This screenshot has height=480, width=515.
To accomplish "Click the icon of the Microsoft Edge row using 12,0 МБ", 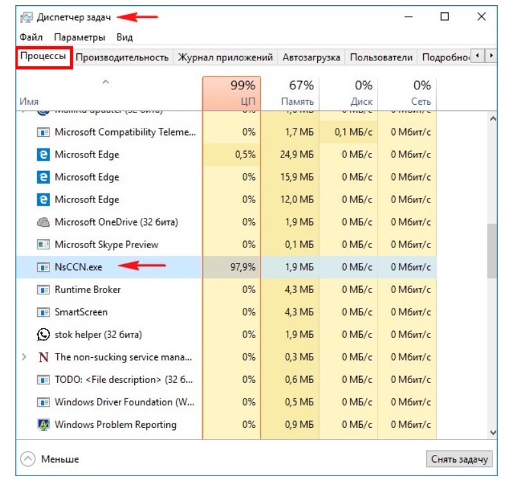I will 44,200.
